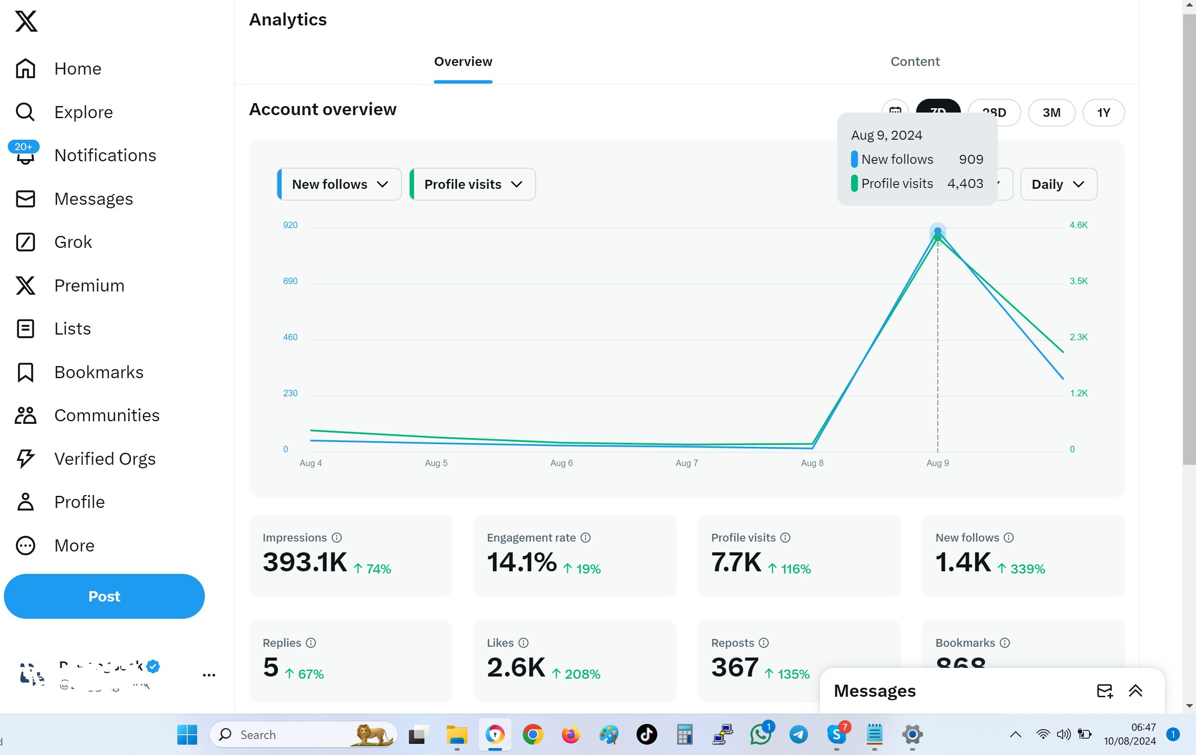1196x755 pixels.
Task: Click the blue Post button
Action: tap(104, 596)
